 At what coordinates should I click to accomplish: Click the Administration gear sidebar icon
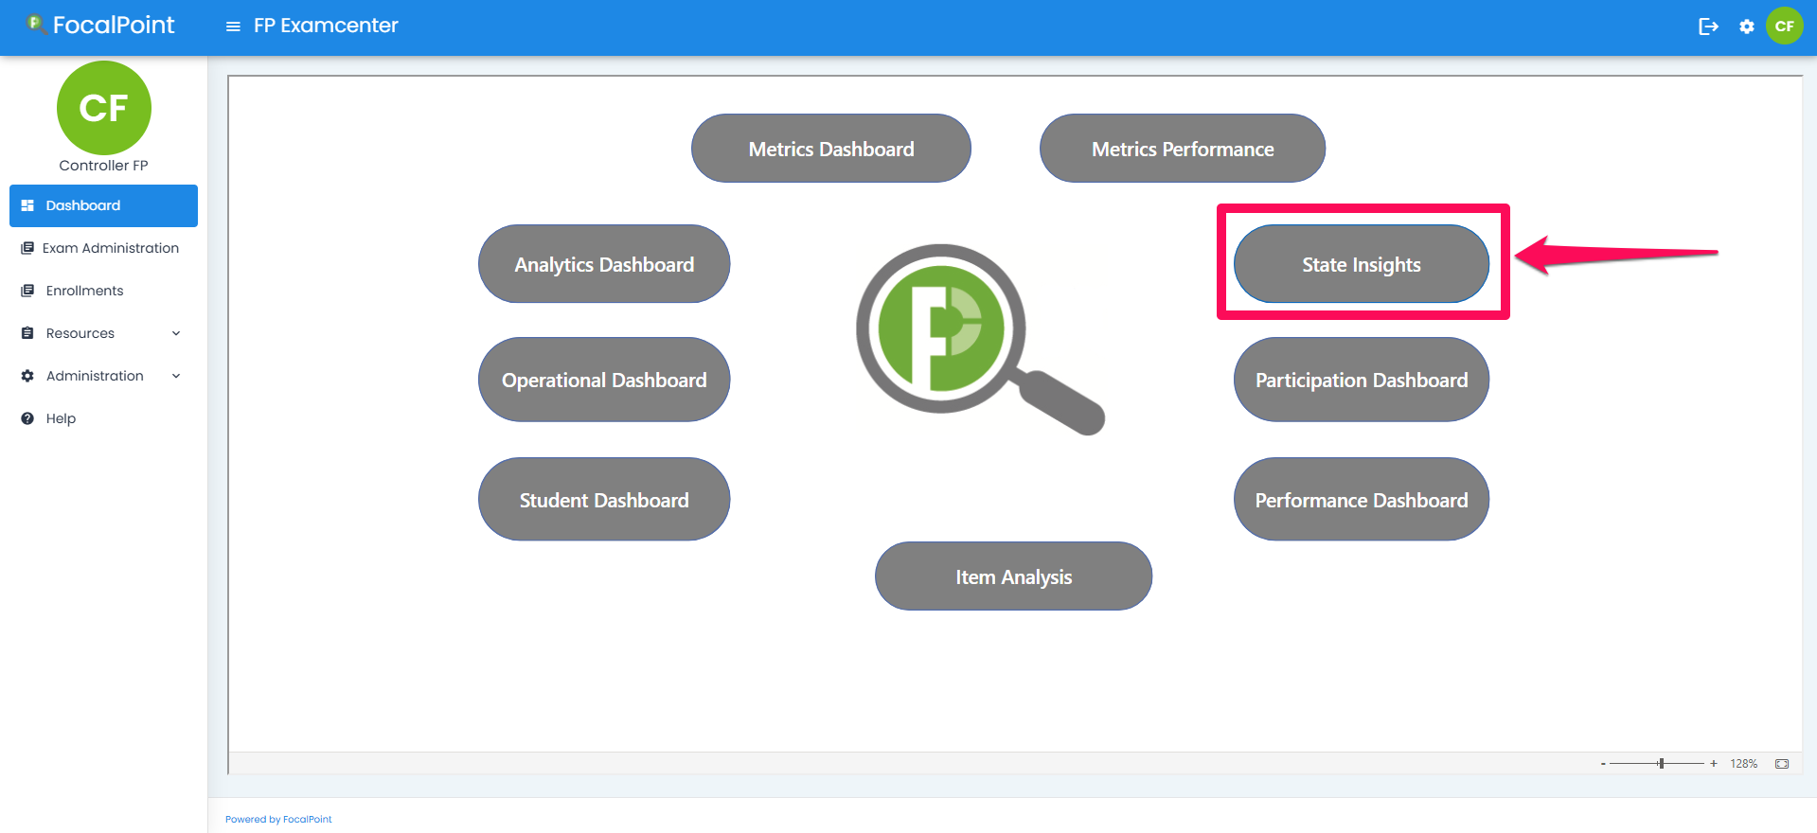(27, 376)
